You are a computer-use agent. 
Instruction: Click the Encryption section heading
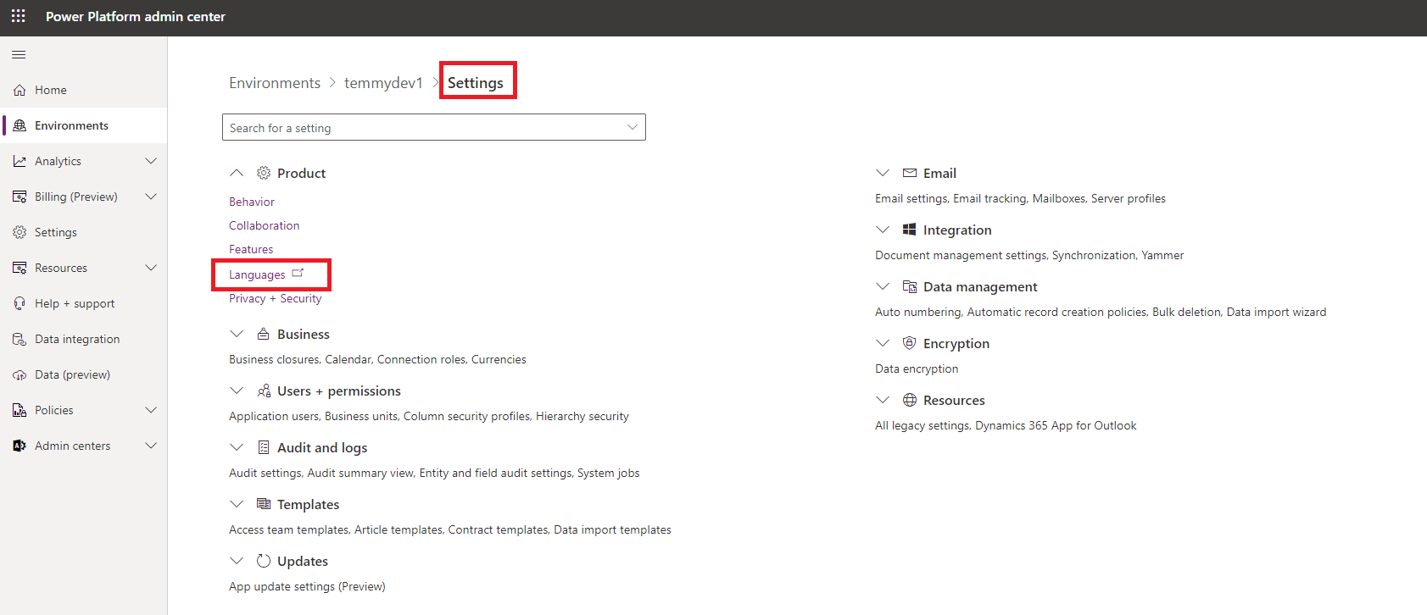[x=956, y=343]
